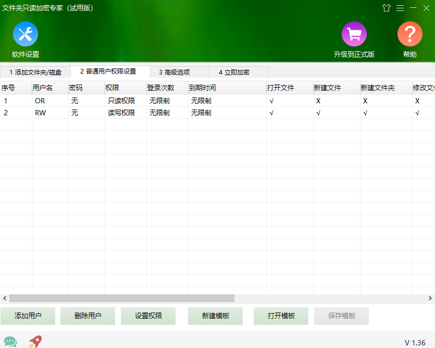Click the 打开文件 column header
The height and width of the screenshot is (348, 435).
tap(290, 88)
